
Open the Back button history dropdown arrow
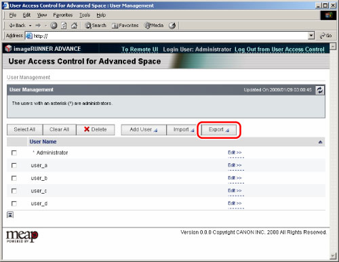click(x=30, y=26)
